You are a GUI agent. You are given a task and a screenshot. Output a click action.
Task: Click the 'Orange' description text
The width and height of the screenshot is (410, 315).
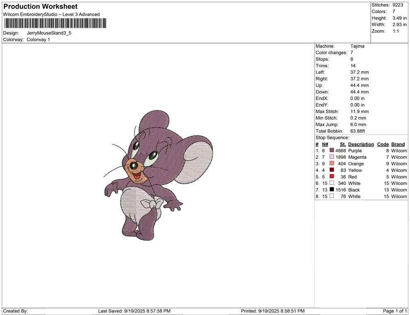(x=356, y=163)
